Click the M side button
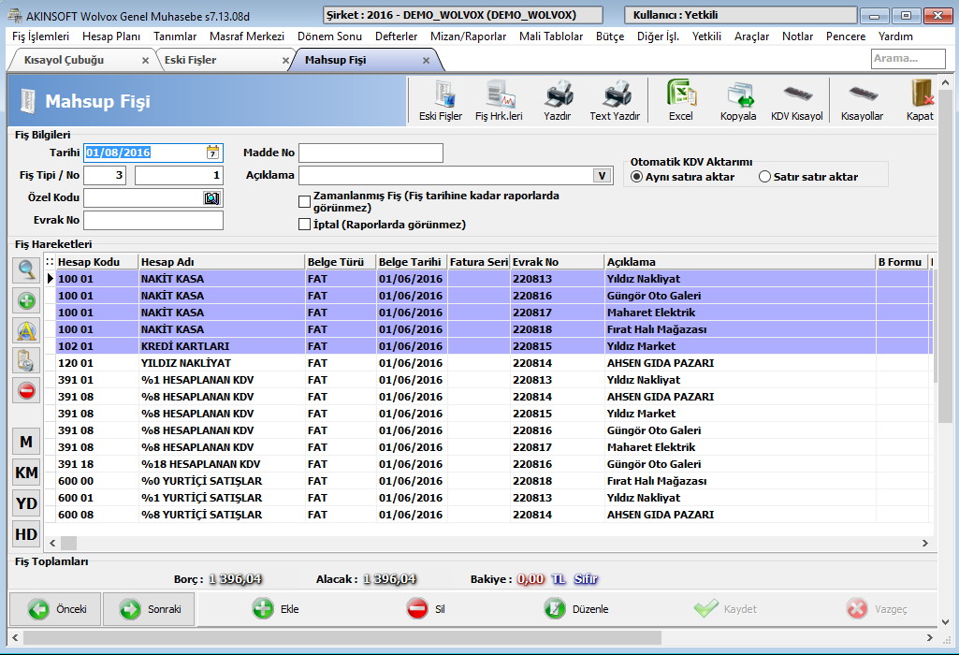This screenshot has height=655, width=959. pyautogui.click(x=26, y=442)
